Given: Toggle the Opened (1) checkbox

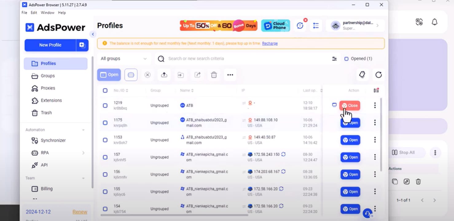Looking at the screenshot, I should [346, 59].
